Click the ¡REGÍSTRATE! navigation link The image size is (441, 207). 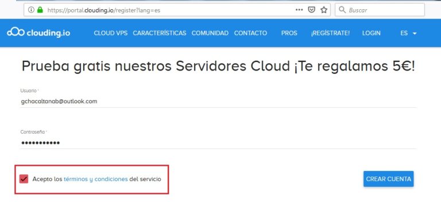point(330,33)
